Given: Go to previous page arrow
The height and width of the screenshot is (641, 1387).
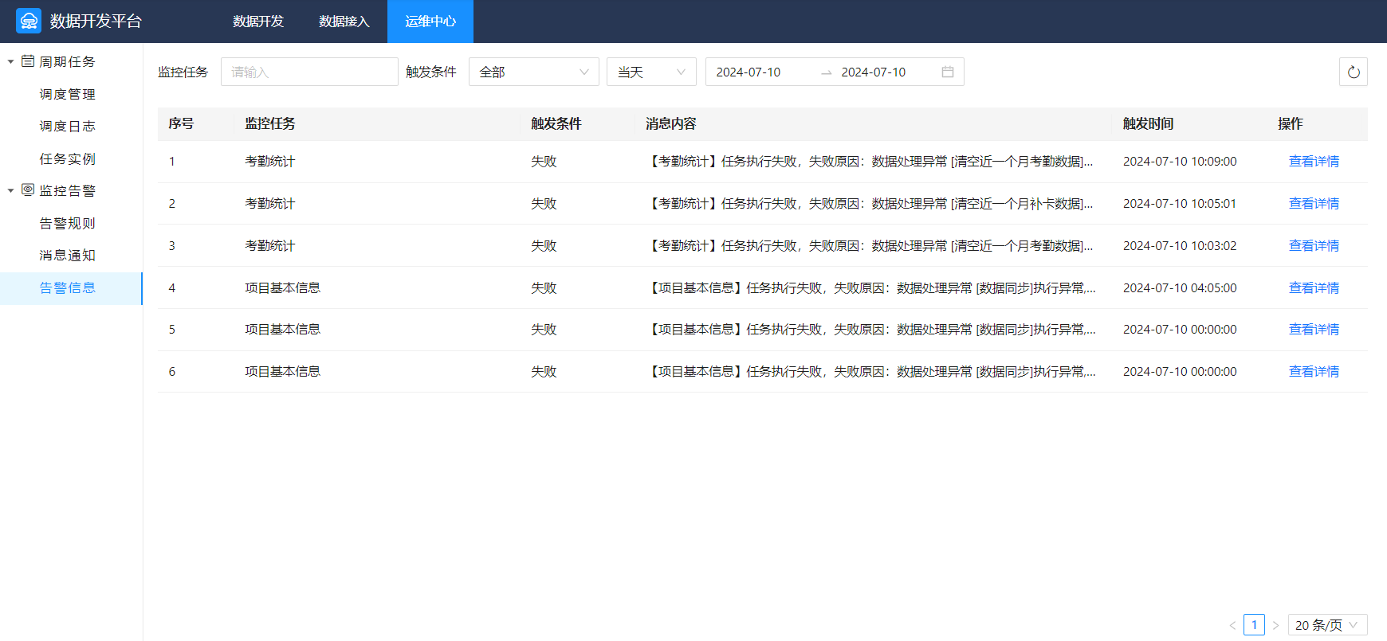Looking at the screenshot, I should coord(1232,625).
